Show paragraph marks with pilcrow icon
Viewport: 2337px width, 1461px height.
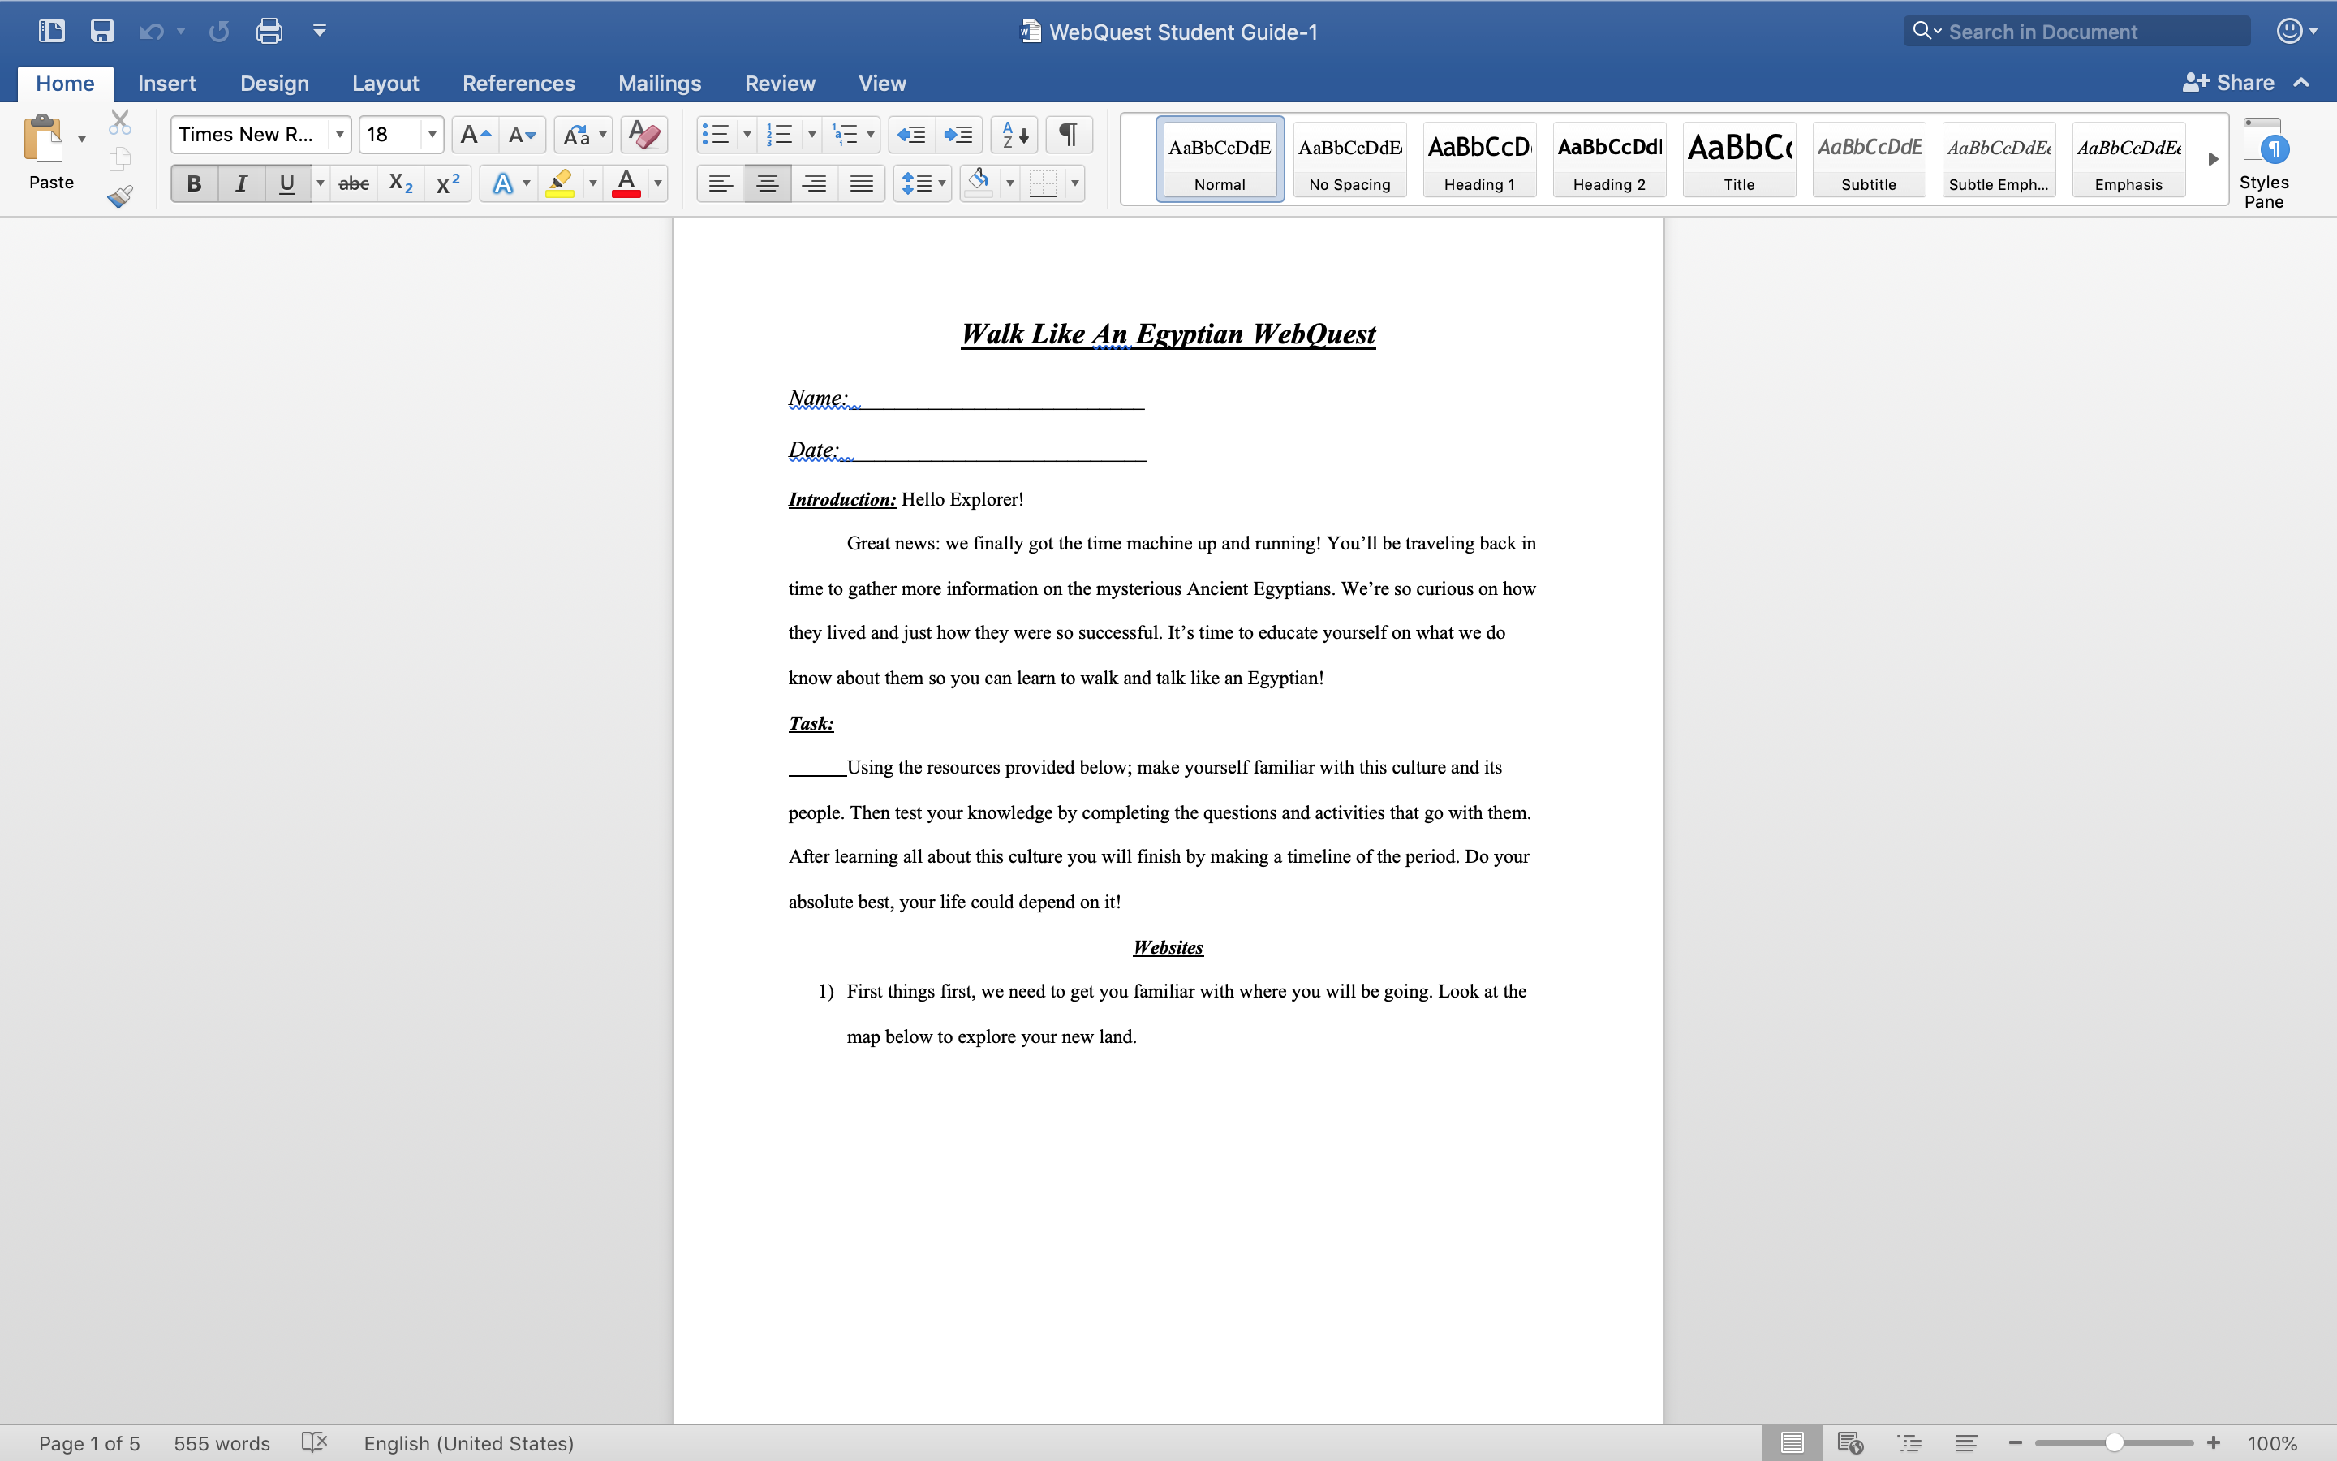tap(1068, 134)
